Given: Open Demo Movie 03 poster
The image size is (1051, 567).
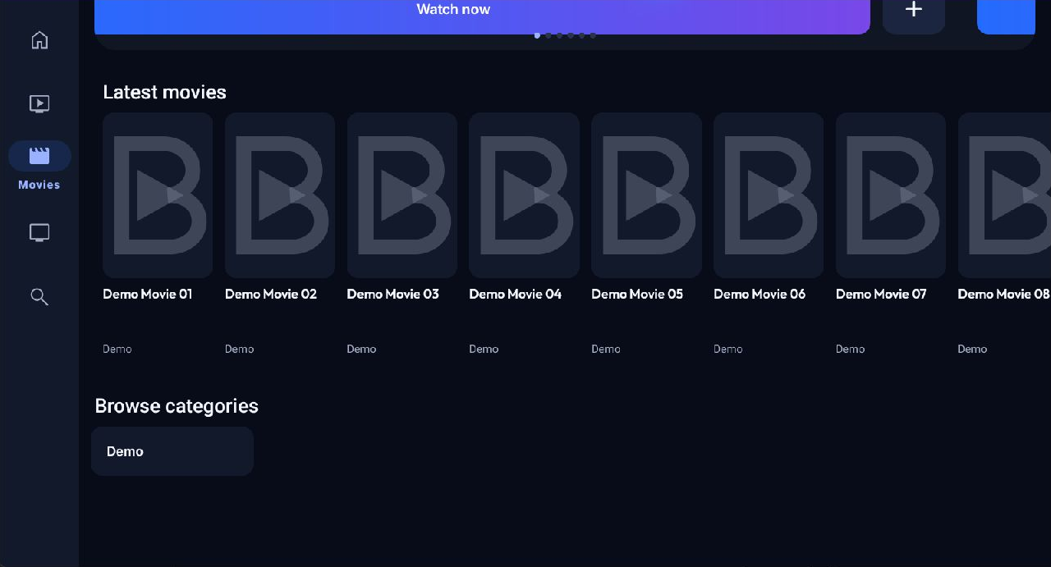Looking at the screenshot, I should (402, 195).
